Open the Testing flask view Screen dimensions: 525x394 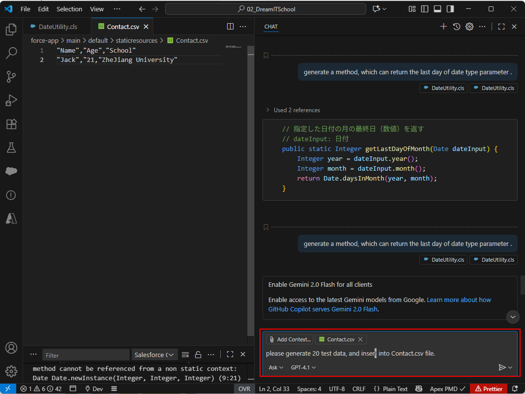click(x=11, y=148)
